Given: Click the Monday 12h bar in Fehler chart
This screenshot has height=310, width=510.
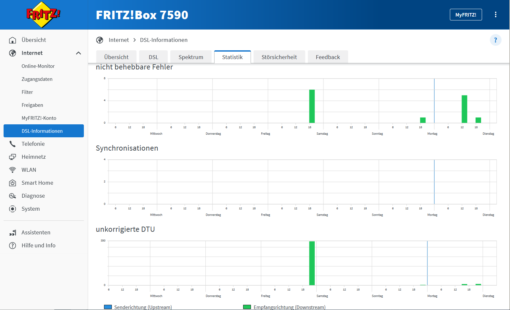Looking at the screenshot, I should tap(464, 109).
